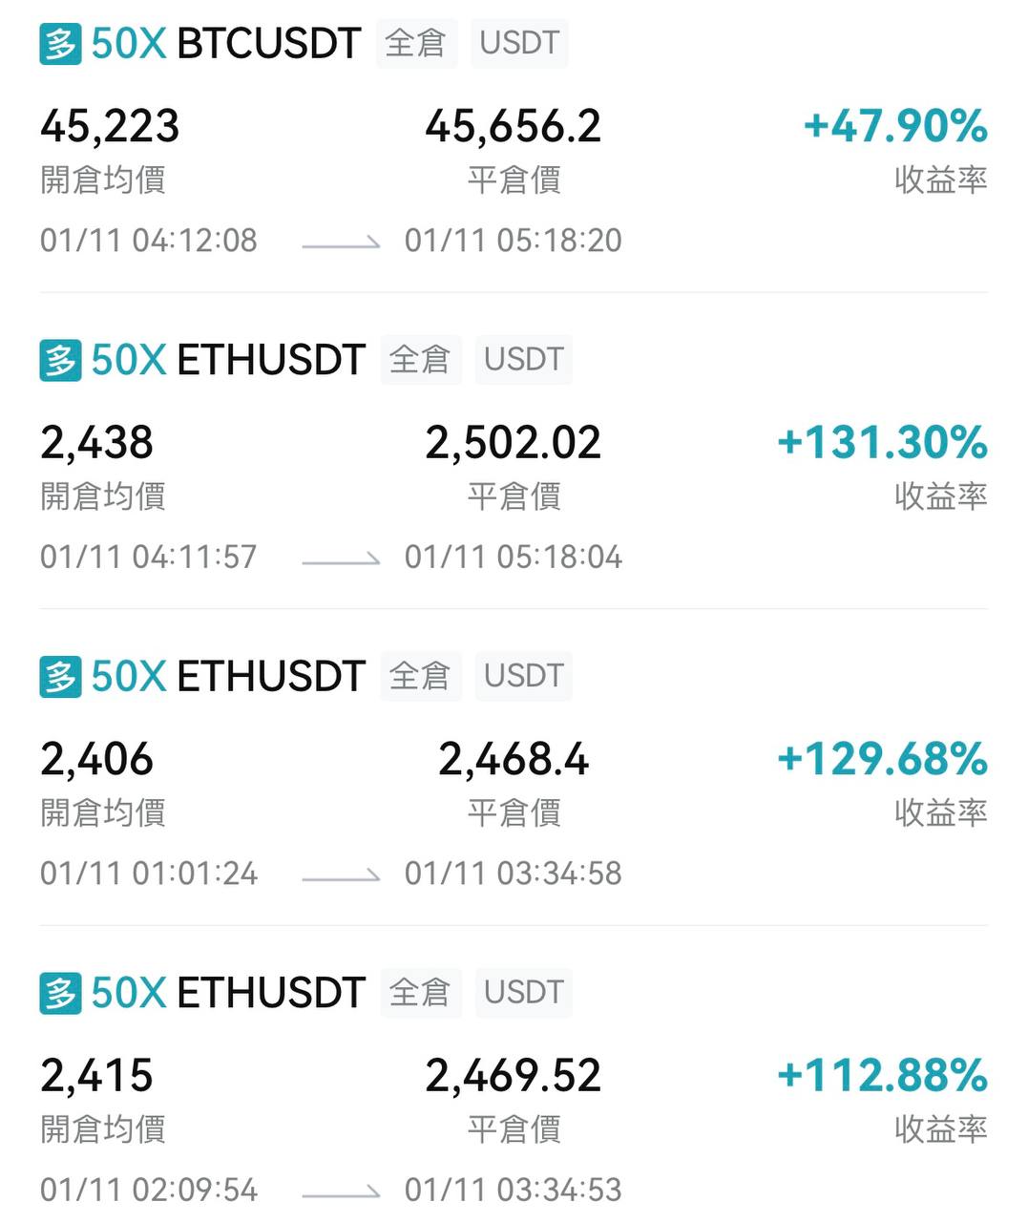Click the arrow after 01/11 04:11:57
1028x1222 pixels.
click(x=341, y=560)
